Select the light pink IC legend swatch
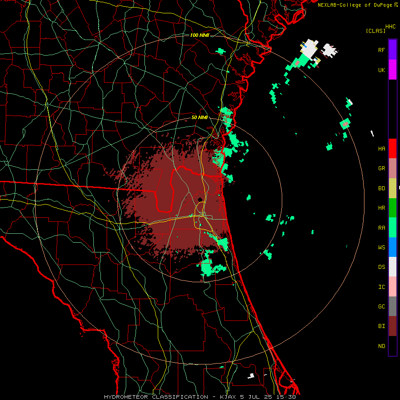400x400 pixels. click(392, 287)
